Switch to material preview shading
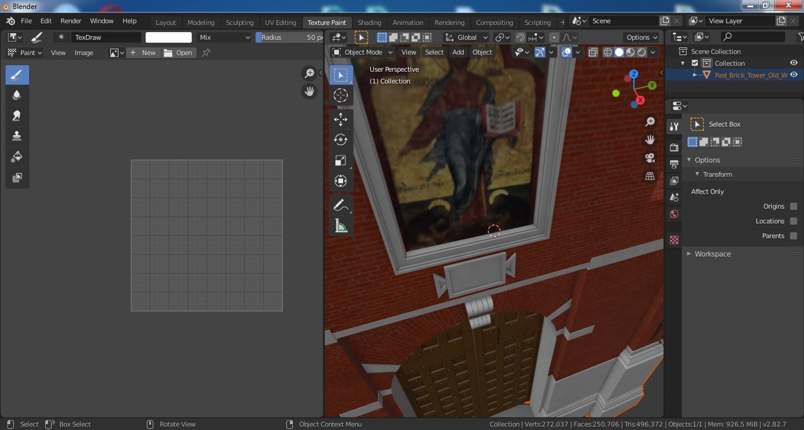 point(630,52)
